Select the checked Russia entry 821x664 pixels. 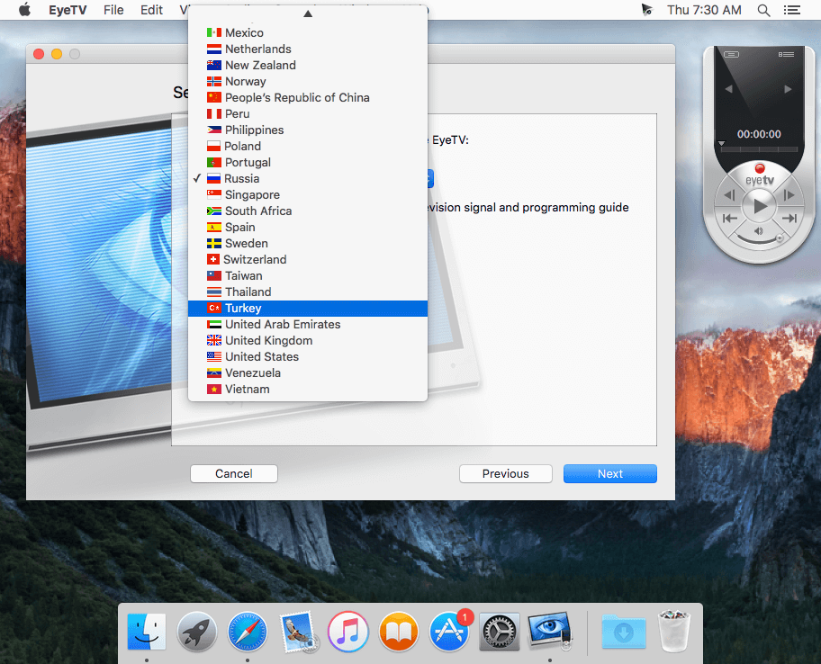[308, 178]
